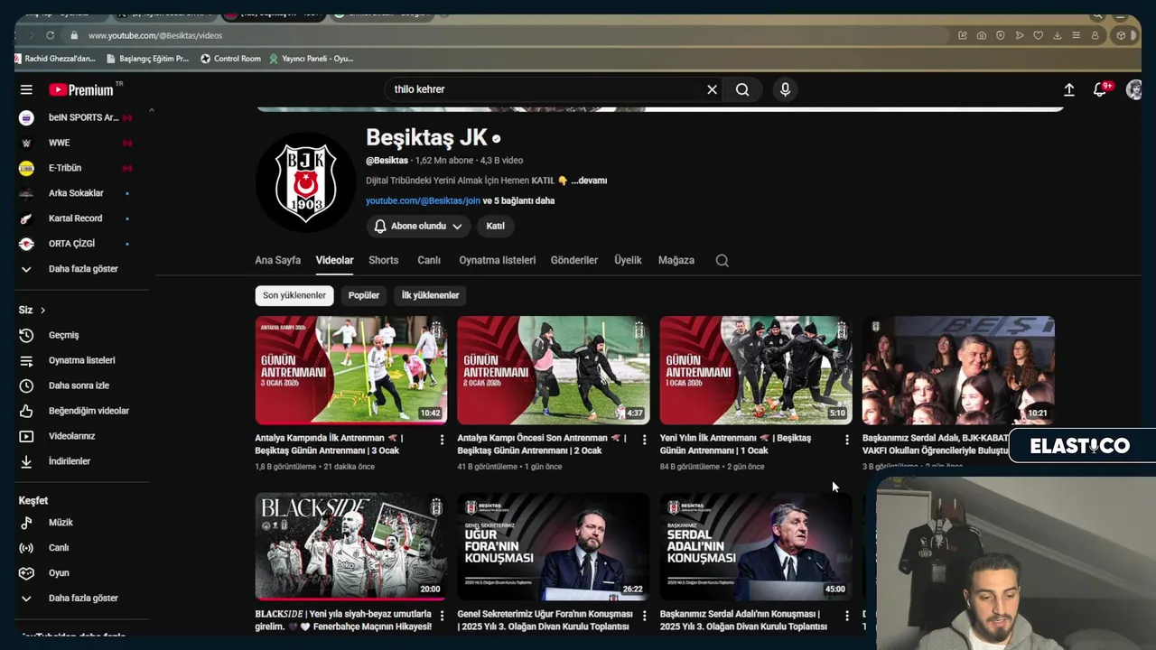Open browser extensions cube icon

(x=1121, y=35)
